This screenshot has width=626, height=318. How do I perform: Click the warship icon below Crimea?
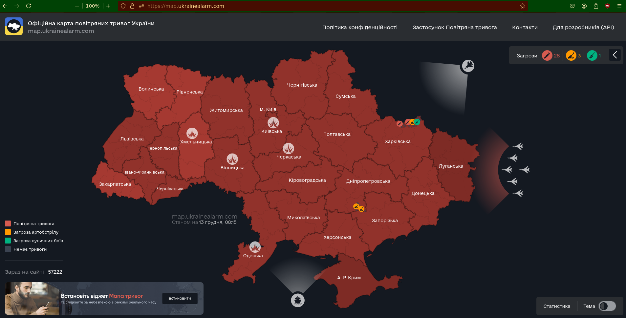coord(298,300)
